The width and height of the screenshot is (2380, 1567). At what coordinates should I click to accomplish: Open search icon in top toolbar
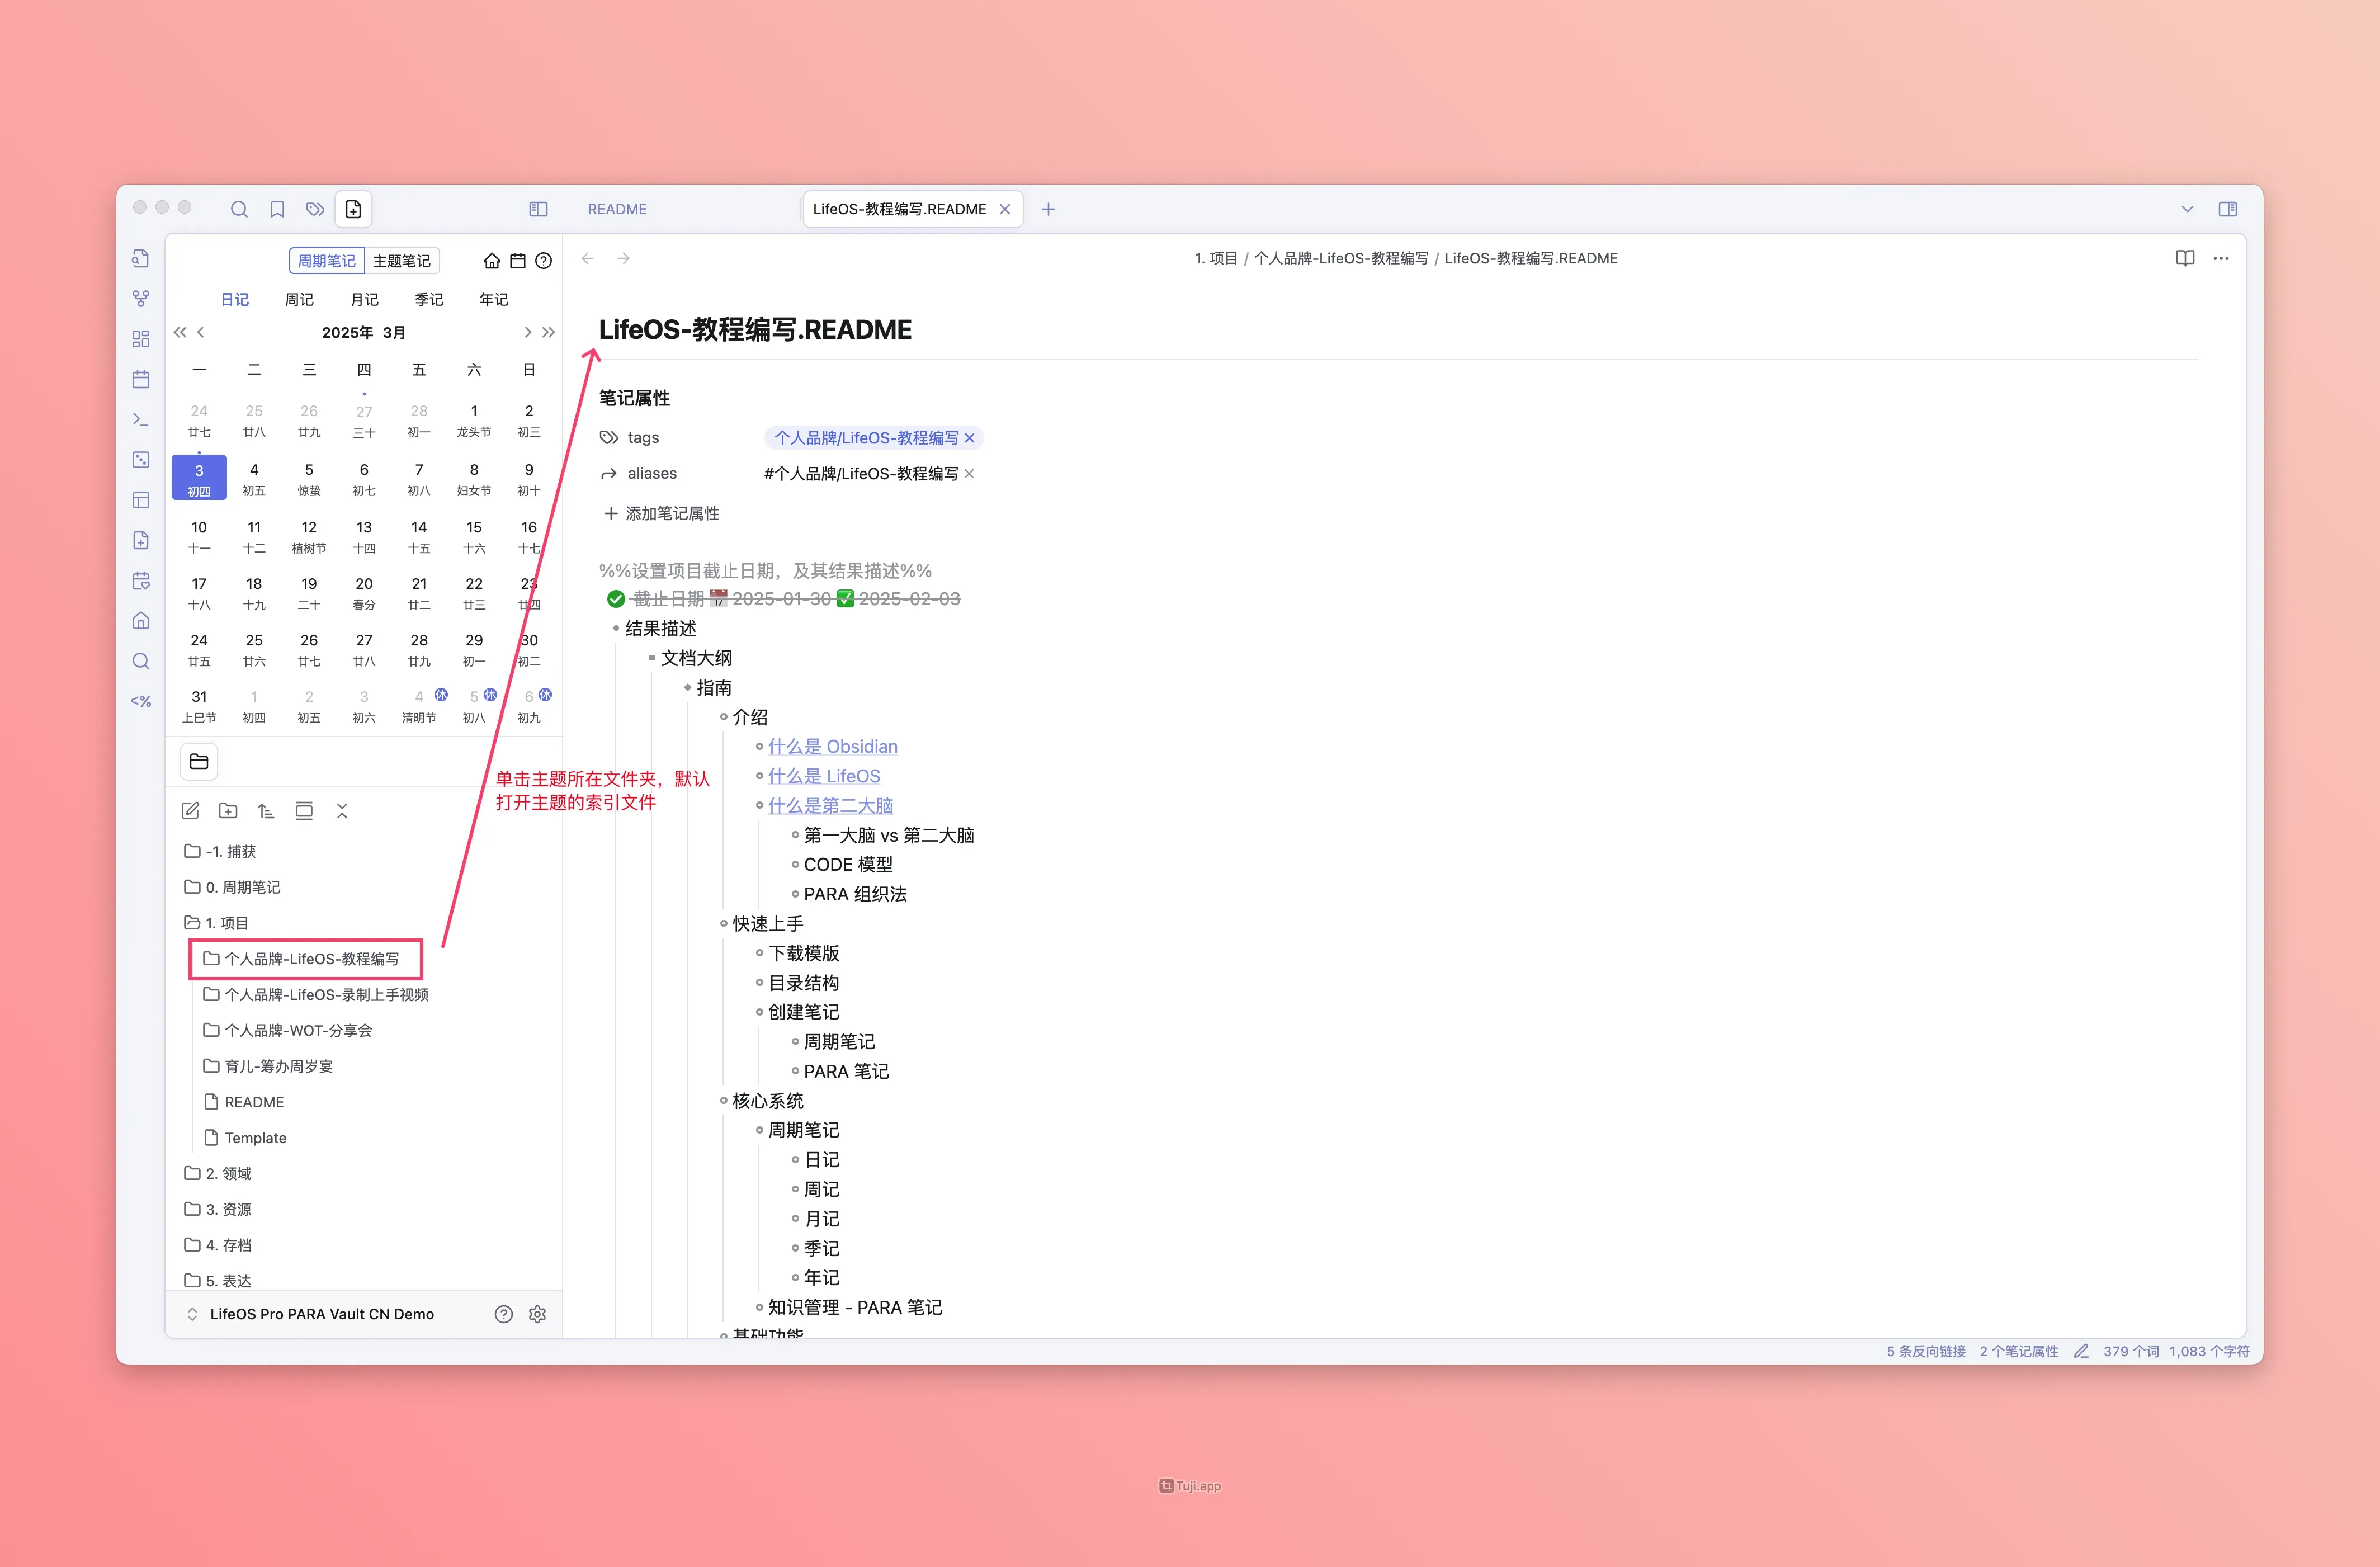[239, 209]
